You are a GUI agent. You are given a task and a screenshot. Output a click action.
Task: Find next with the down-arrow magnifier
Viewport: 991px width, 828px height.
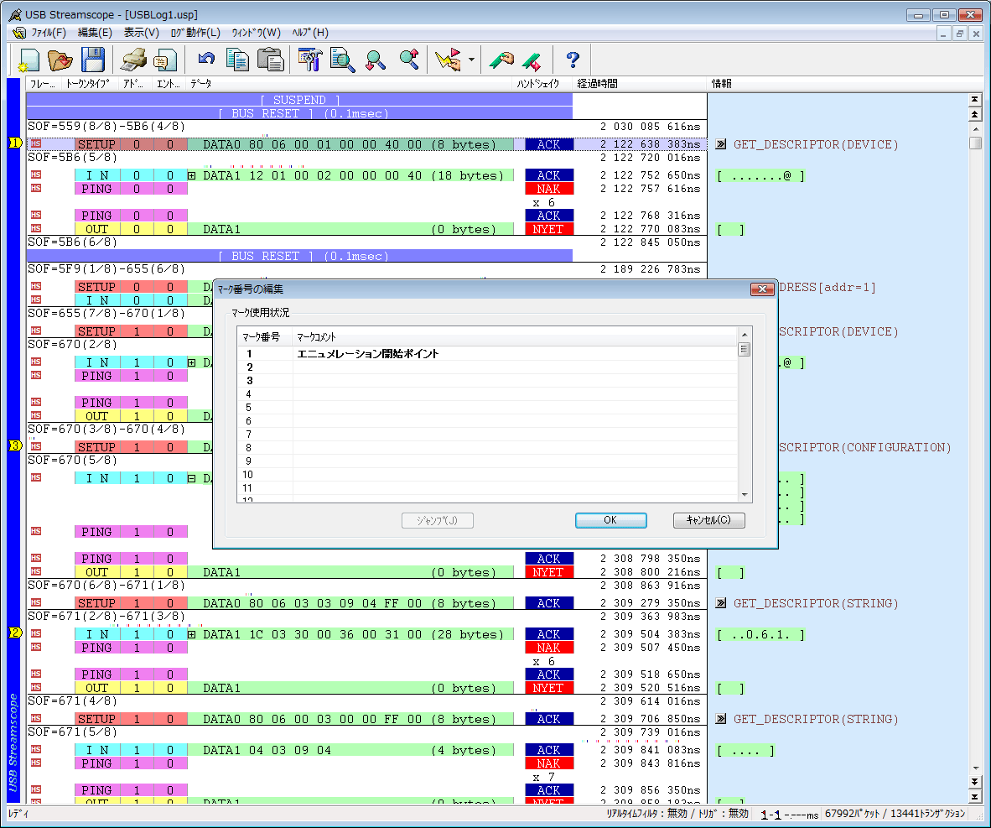376,60
